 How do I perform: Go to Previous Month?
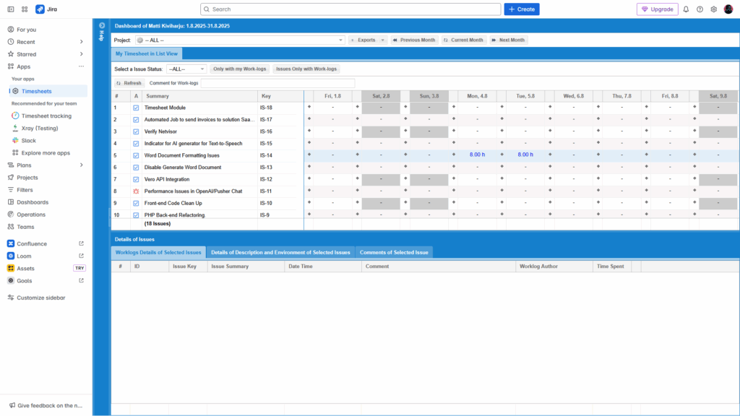coord(414,40)
